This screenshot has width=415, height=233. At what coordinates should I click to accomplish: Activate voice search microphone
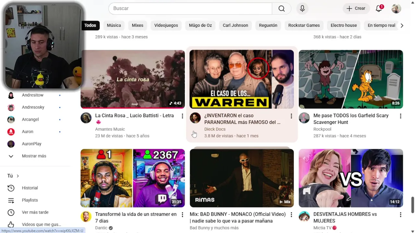coord(302,8)
